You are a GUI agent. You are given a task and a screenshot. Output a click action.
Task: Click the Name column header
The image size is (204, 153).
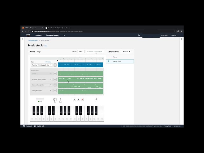coord(115,57)
